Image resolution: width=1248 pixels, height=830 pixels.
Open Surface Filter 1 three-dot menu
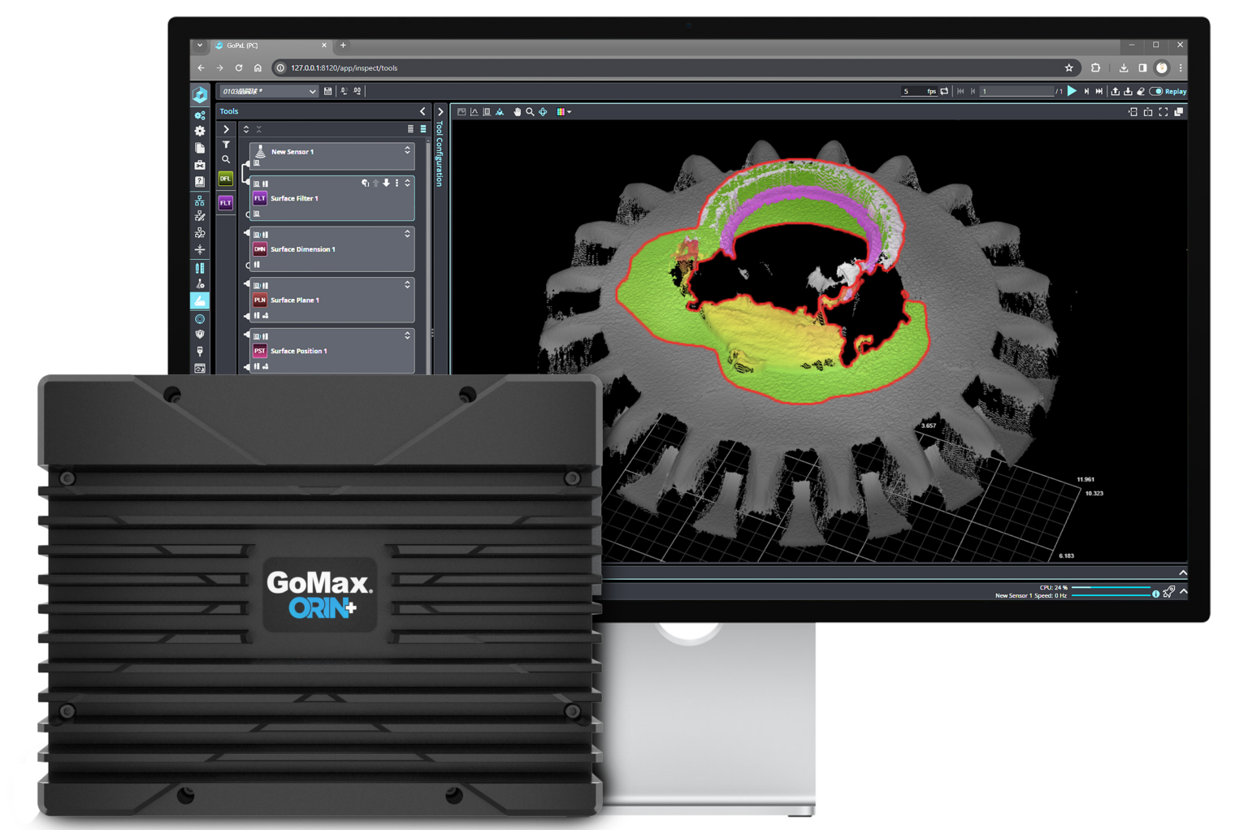pyautogui.click(x=396, y=184)
